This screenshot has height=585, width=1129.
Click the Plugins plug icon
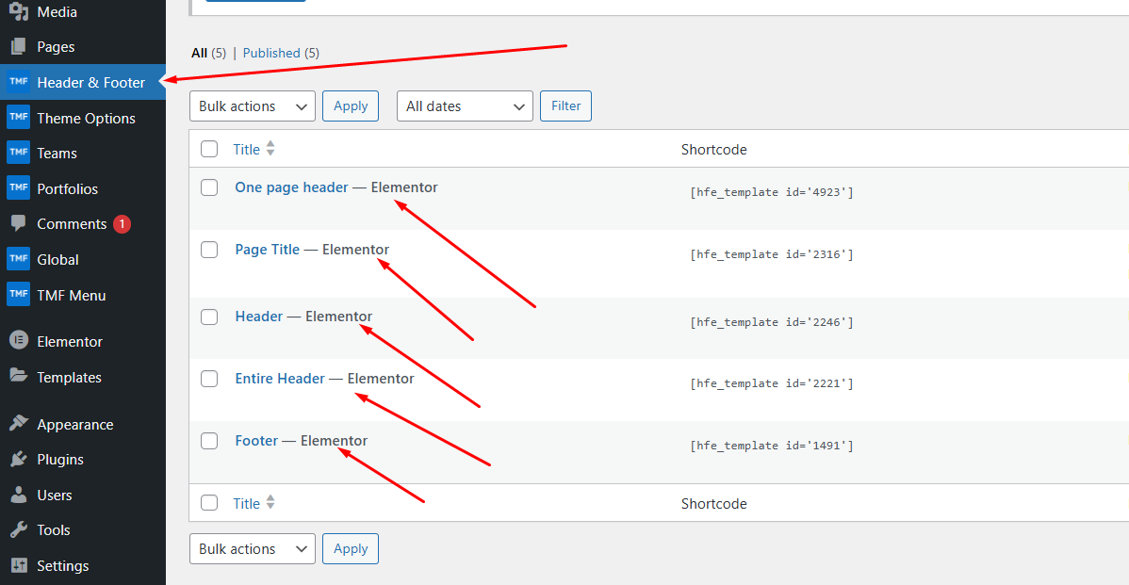click(18, 460)
